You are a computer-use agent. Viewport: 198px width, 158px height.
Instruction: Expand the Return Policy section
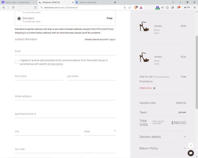pos(163,148)
